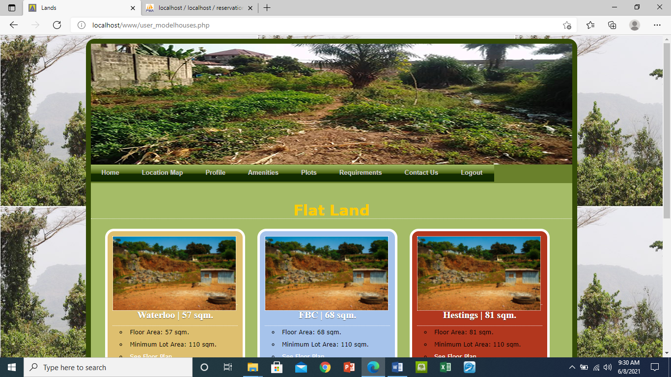Open the Favorites list icon
This screenshot has height=377, width=671.
tap(590, 25)
